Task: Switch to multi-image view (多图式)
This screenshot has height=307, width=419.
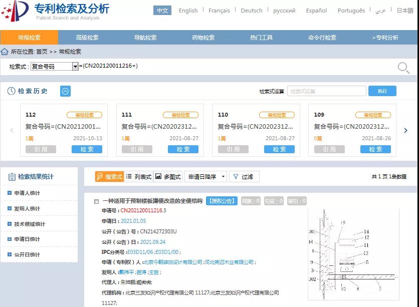Action: [168, 177]
